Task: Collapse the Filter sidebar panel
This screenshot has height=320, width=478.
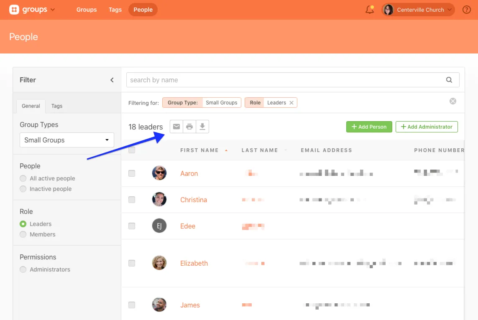Action: tap(112, 80)
